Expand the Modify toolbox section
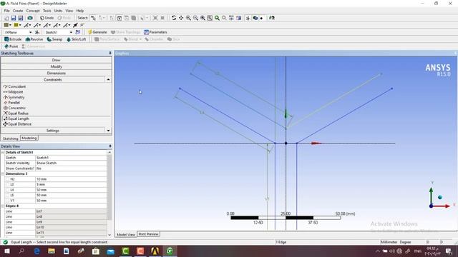The width and height of the screenshot is (458, 257). 56,66
